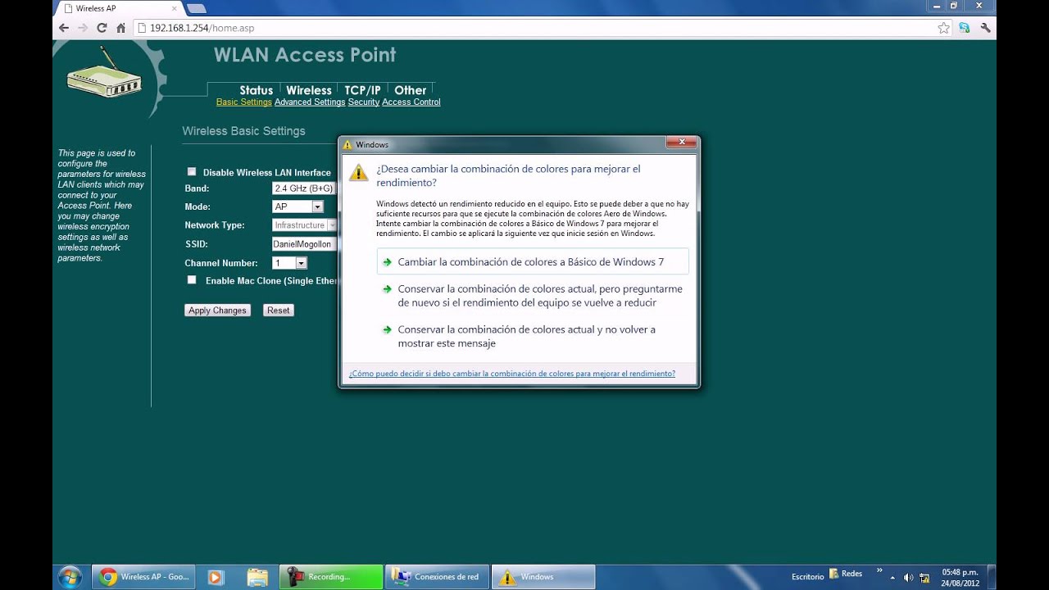Open network status icon in tray

pos(924,577)
